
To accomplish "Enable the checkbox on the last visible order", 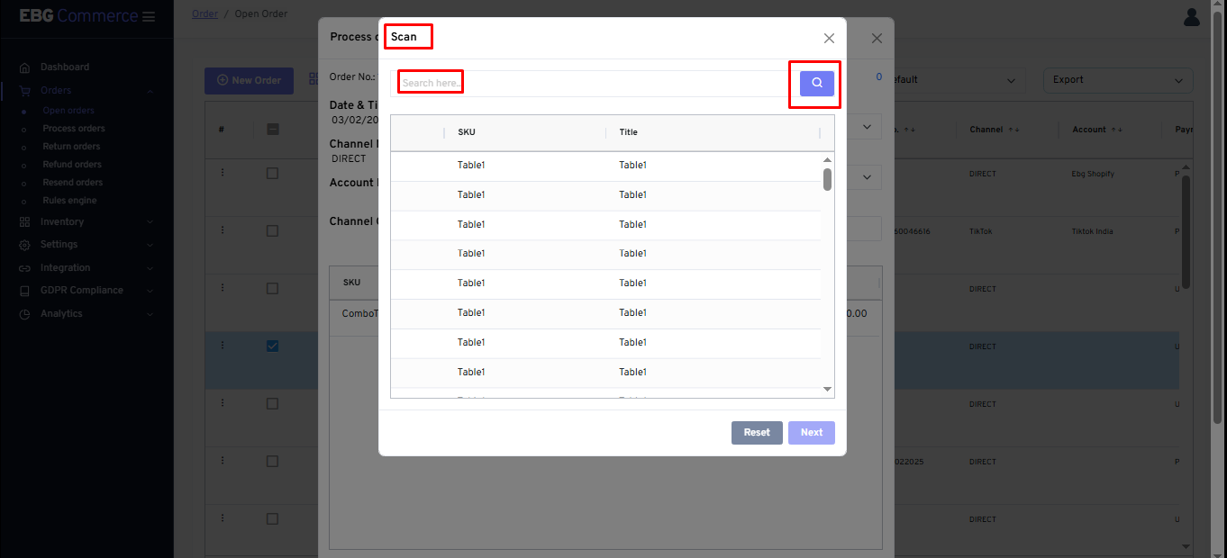I will tap(273, 518).
